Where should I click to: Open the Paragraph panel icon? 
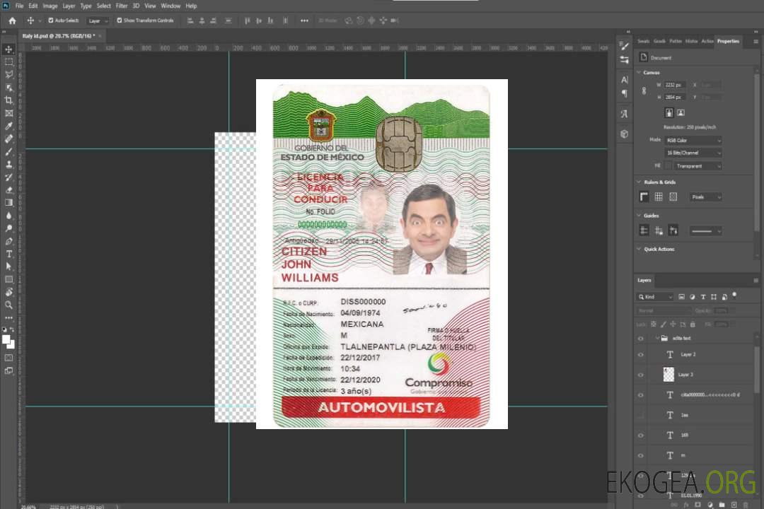click(624, 93)
